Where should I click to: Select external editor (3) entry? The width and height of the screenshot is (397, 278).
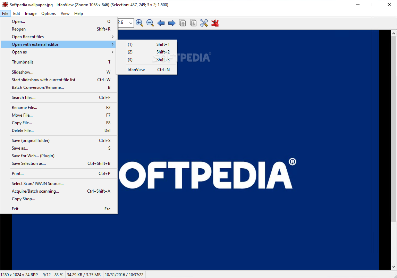[x=146, y=59]
